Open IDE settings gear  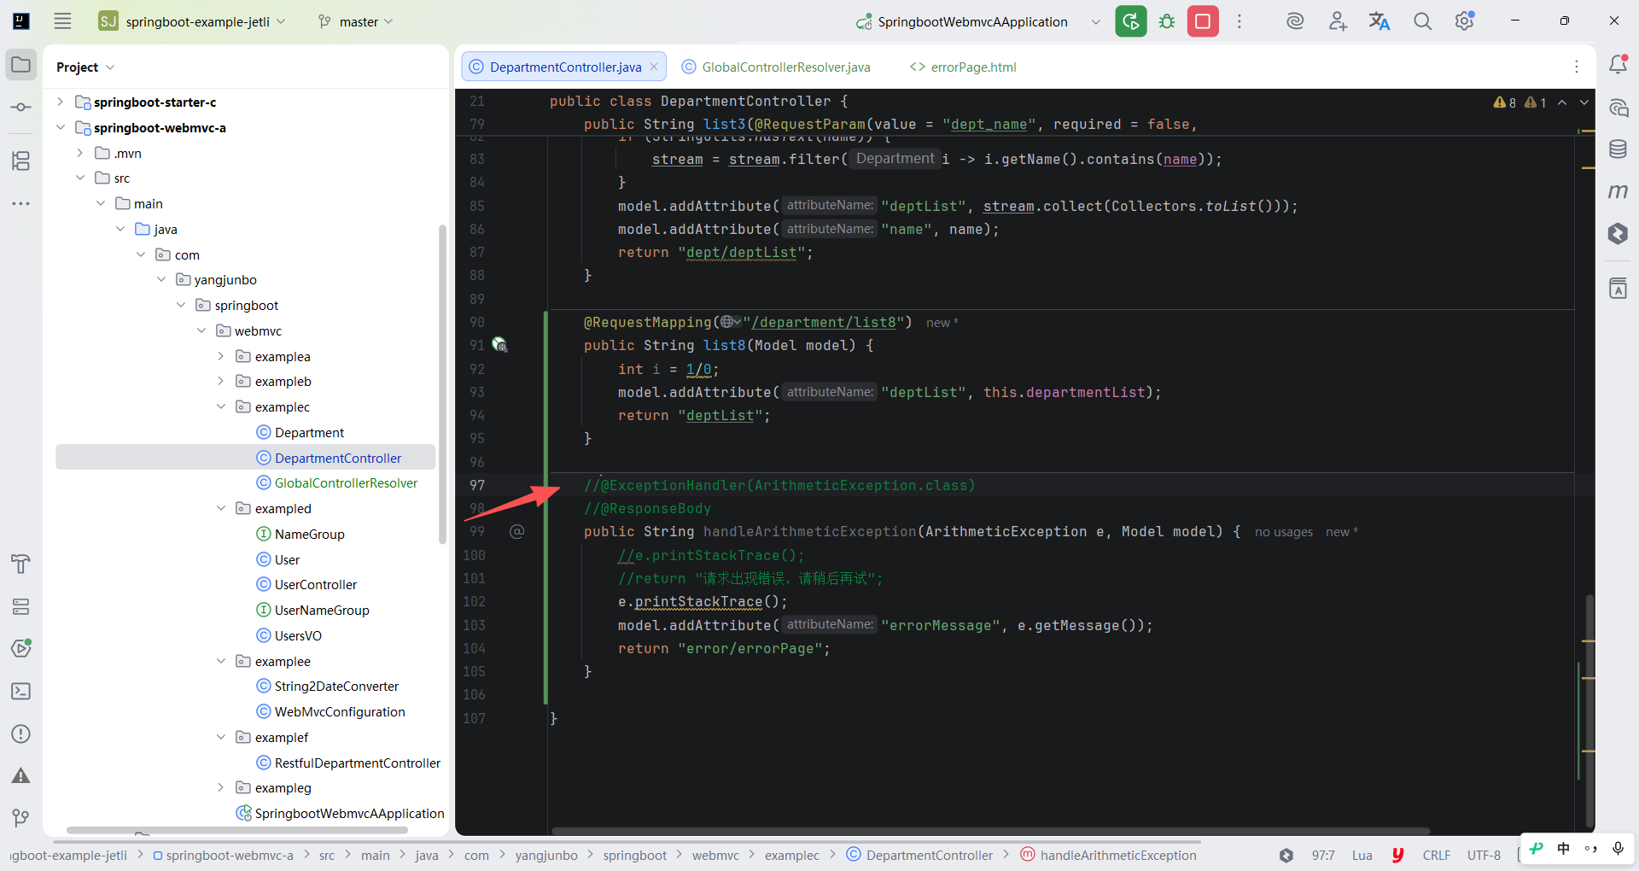[1465, 21]
